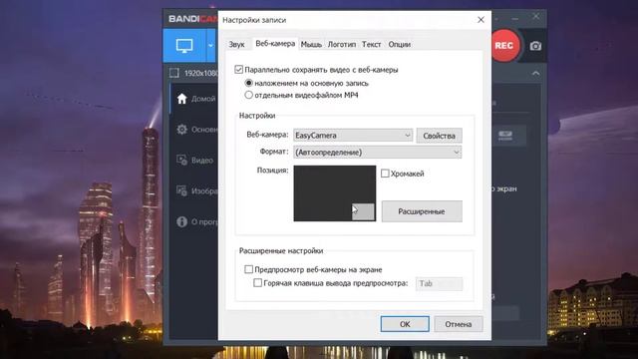
Task: Open the Веб-камера EasyCamera dropdown
Action: coord(353,136)
